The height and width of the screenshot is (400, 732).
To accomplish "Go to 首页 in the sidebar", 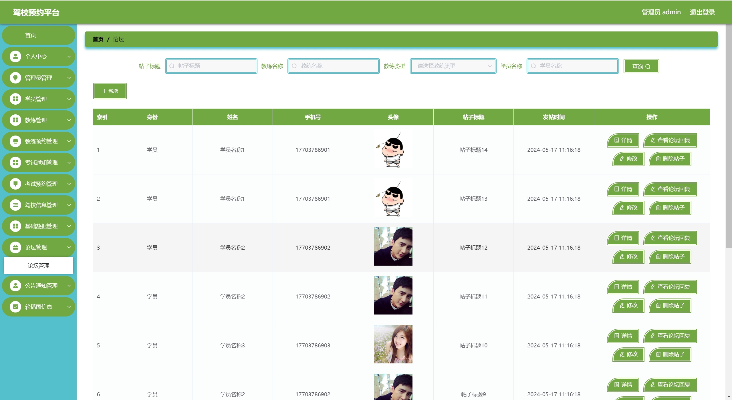I will tap(31, 35).
